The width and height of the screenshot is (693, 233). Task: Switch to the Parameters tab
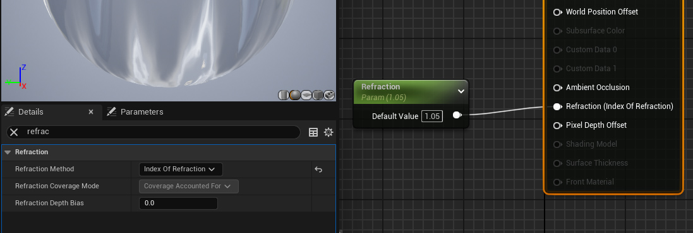(136, 112)
